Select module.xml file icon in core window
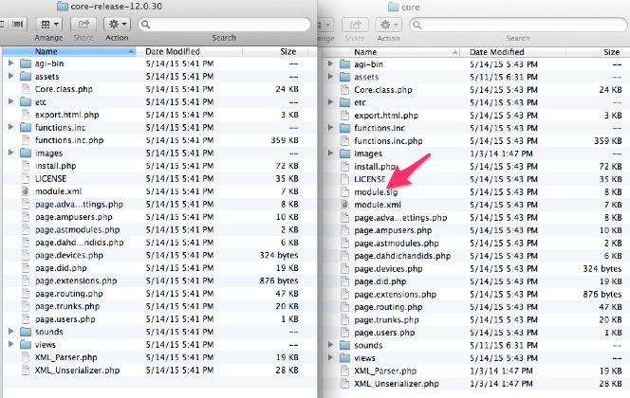Image resolution: width=630 pixels, height=398 pixels. [x=344, y=205]
